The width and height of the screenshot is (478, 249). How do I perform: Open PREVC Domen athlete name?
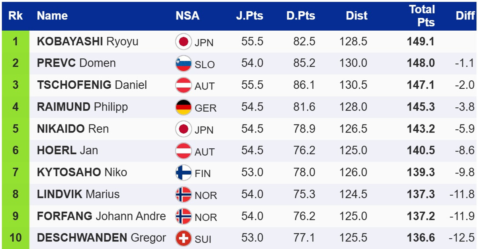[x=76, y=63]
